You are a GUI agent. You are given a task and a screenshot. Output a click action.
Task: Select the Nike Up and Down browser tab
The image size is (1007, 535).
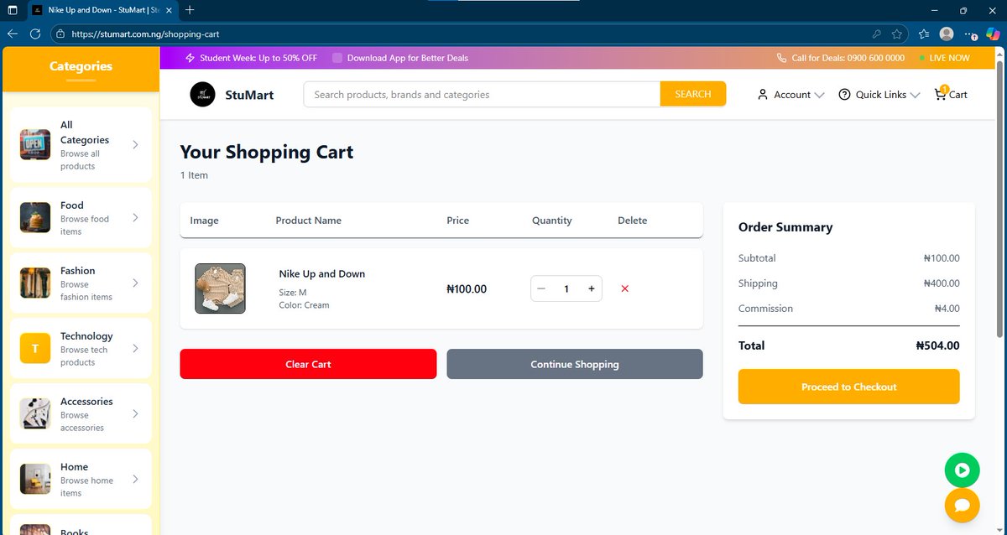coord(102,10)
